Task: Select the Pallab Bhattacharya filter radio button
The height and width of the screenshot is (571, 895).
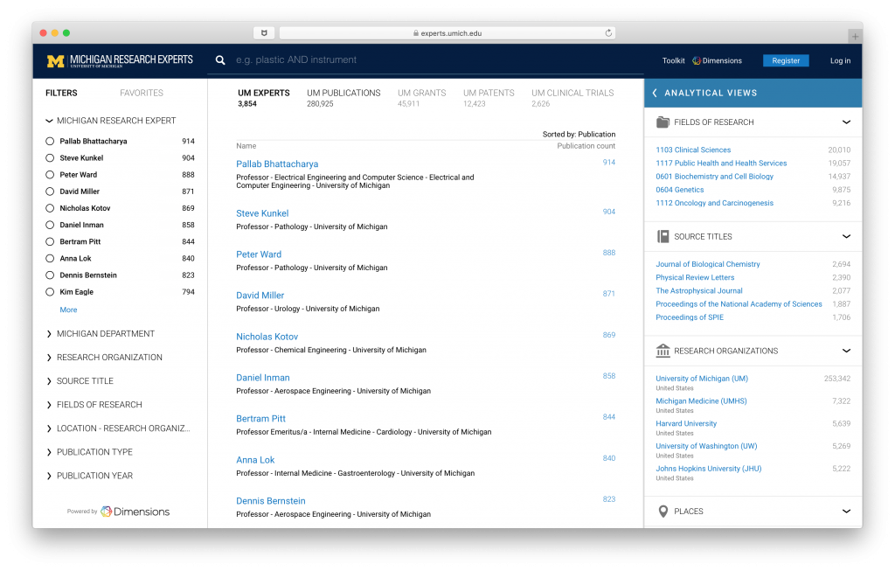Action: [x=50, y=141]
